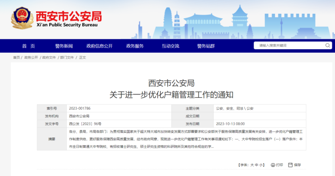This screenshot has width=335, height=176.
Task: Open the 政府文件 breadcrumb link
Action: (49, 57)
